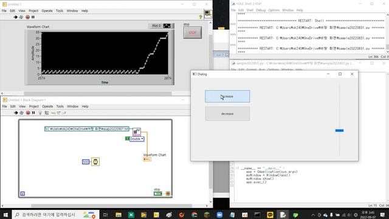Image resolution: width=389 pixels, height=219 pixels.
Task: Pause execution in Block Diagram toolbar
Action: 33,113
